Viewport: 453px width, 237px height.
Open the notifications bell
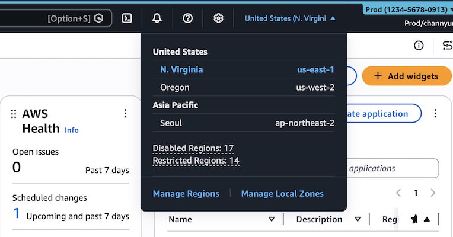[157, 18]
